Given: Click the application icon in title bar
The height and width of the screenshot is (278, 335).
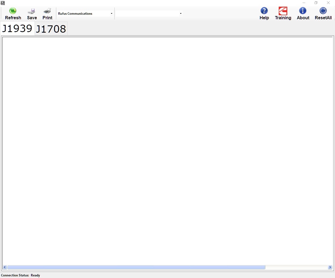Looking at the screenshot, I should point(3,3).
